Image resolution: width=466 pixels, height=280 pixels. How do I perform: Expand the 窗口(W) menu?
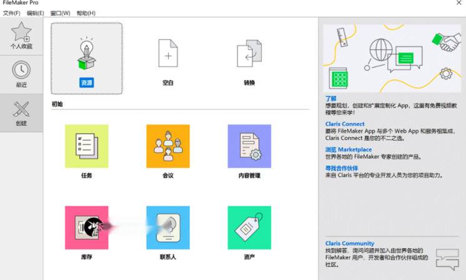60,13
